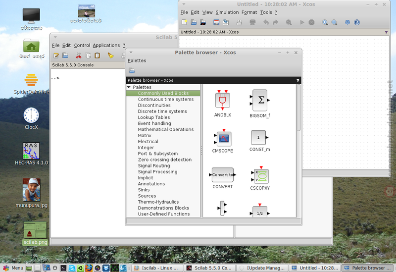Open Tools menu in Xcos

click(266, 12)
